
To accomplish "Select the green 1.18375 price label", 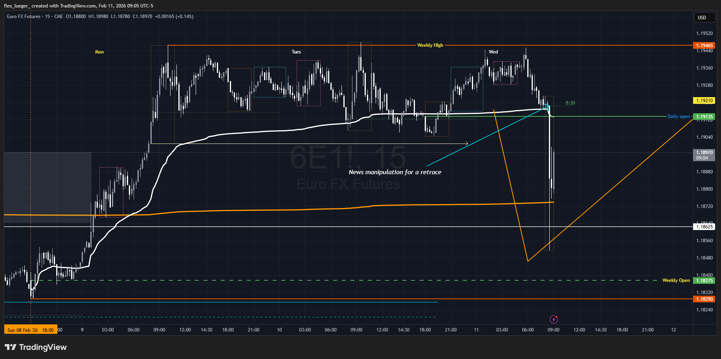I will pos(704,281).
